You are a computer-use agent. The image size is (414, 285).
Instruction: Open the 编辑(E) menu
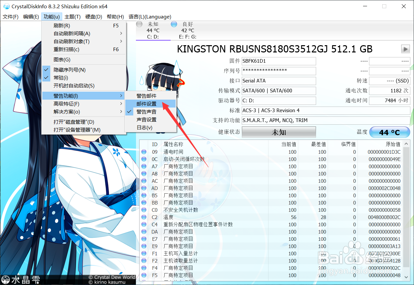31,17
